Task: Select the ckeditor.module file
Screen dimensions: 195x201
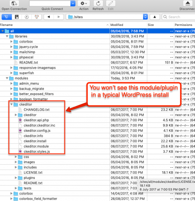Action: (36, 146)
